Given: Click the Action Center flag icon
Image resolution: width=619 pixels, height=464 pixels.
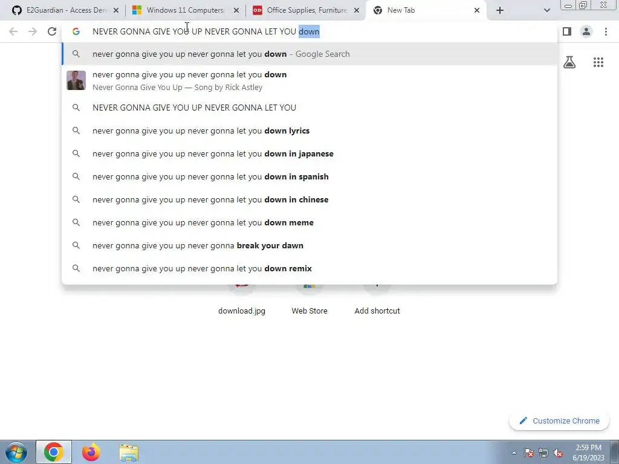Looking at the screenshot, I should point(529,453).
